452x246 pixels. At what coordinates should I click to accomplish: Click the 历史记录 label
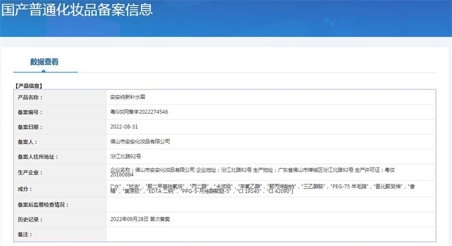[x=30, y=220]
